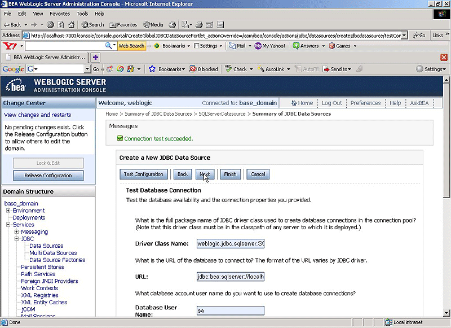Viewport: 451px width, 328px height.
Task: Click Google toolbar AutoLink button
Action: coord(271,69)
